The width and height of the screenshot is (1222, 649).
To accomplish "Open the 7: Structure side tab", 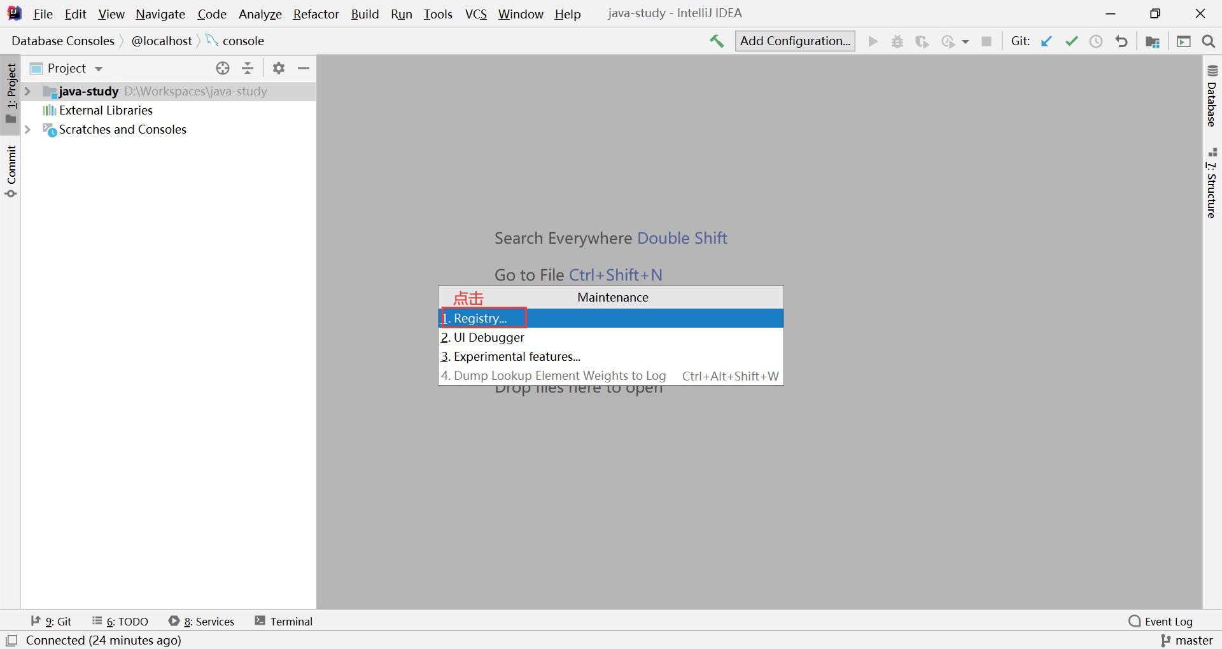I will point(1212,183).
